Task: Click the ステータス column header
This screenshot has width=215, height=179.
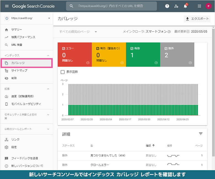Action: tap(68, 146)
